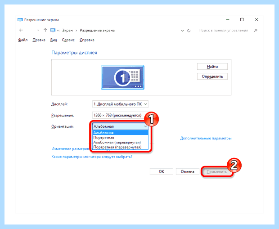Screen dimensions: 279x229
Task: Focus the Поиск в панели управления field
Action: pyautogui.click(x=223, y=31)
